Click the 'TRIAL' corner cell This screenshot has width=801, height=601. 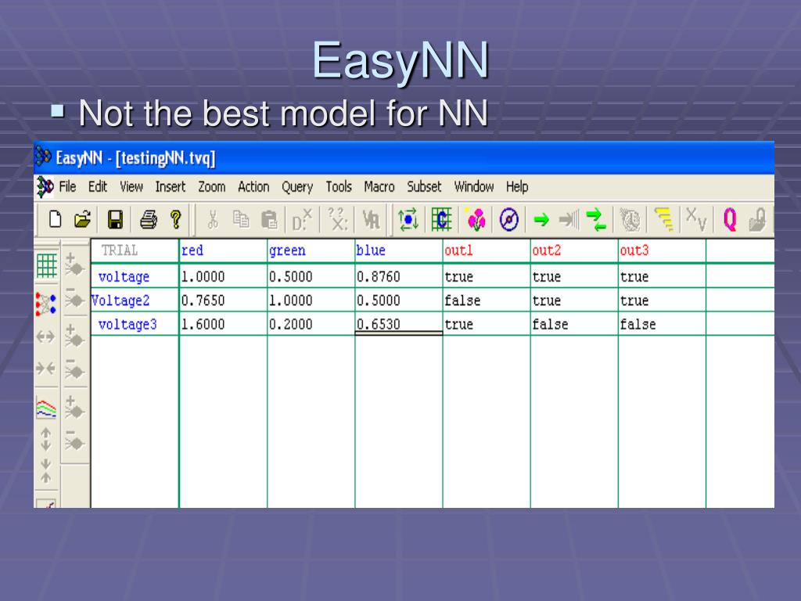point(135,251)
